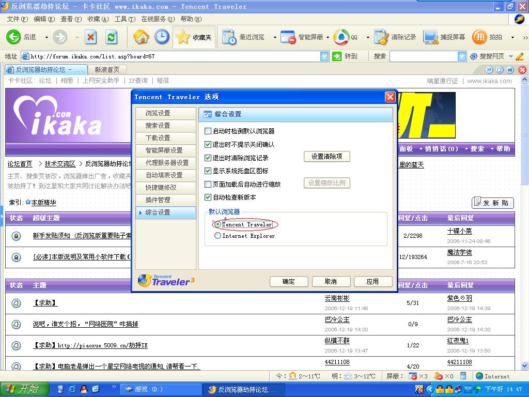Open 最近浏览 recent browsing
The width and height of the screenshot is (529, 397).
click(x=243, y=37)
